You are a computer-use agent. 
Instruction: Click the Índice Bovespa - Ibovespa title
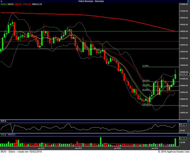point(91,1)
